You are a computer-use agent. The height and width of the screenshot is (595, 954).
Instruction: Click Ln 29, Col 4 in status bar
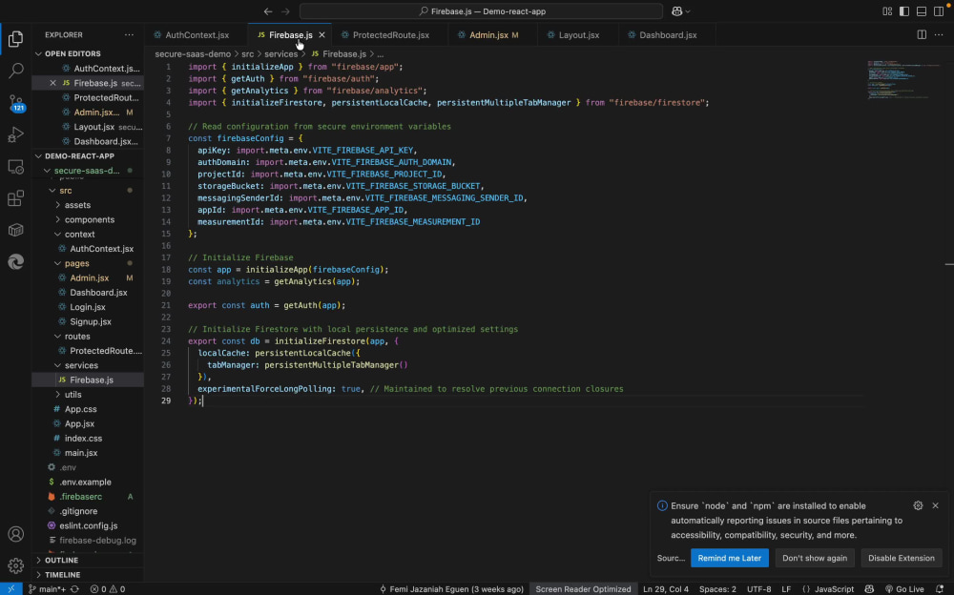(666, 589)
